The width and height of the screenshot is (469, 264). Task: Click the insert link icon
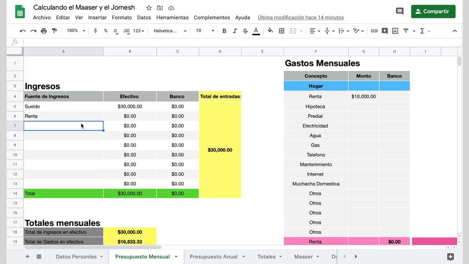374,31
